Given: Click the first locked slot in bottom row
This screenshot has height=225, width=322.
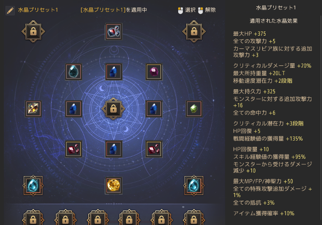Looking at the screenshot, I should tap(33, 218).
